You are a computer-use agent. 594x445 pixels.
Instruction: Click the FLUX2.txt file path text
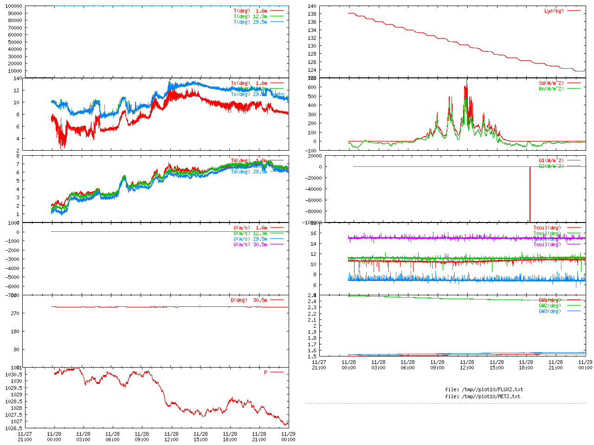coord(484,389)
